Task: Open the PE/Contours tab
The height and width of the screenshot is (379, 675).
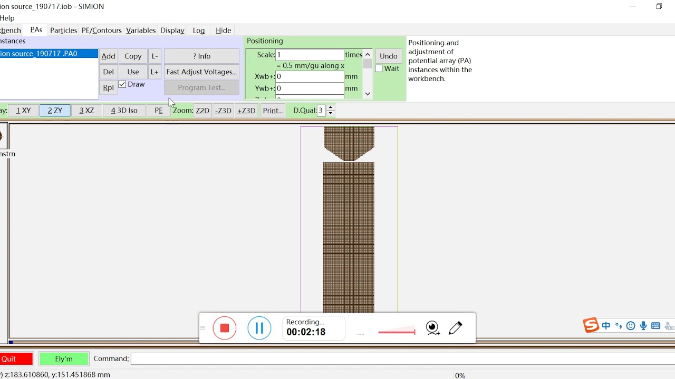Action: [102, 31]
